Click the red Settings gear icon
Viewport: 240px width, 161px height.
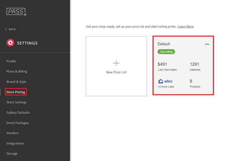(x=10, y=43)
